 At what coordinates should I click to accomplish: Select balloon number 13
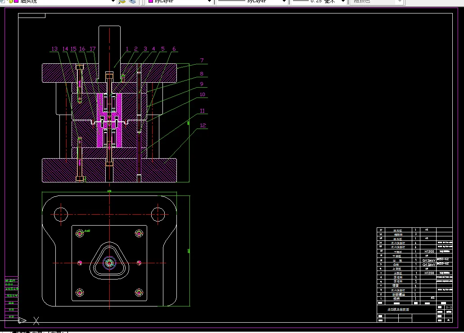(x=54, y=49)
